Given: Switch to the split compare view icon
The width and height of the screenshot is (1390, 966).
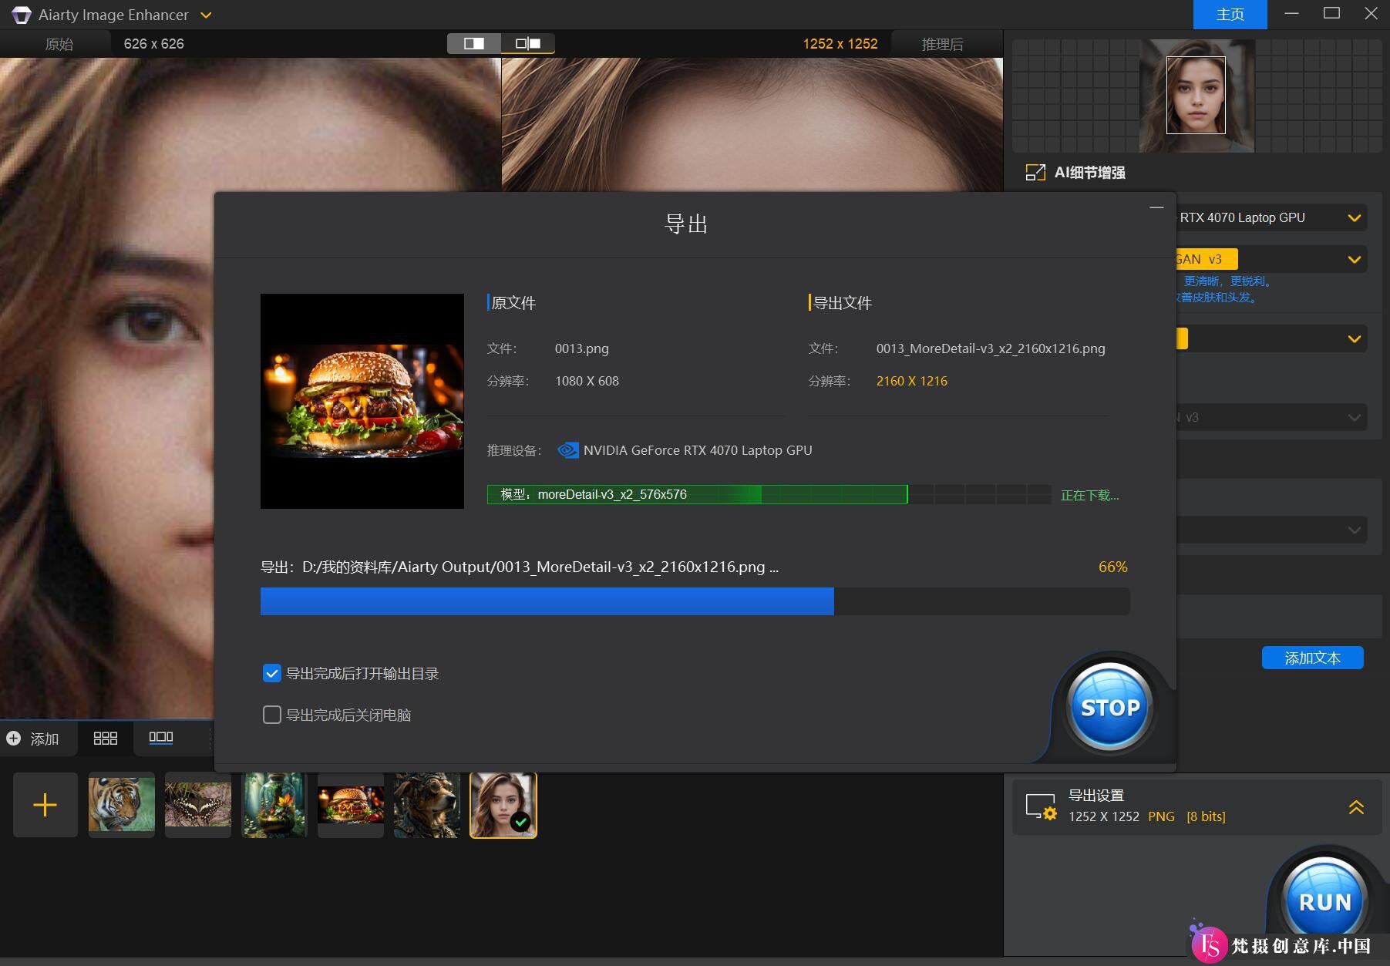Looking at the screenshot, I should 474,43.
